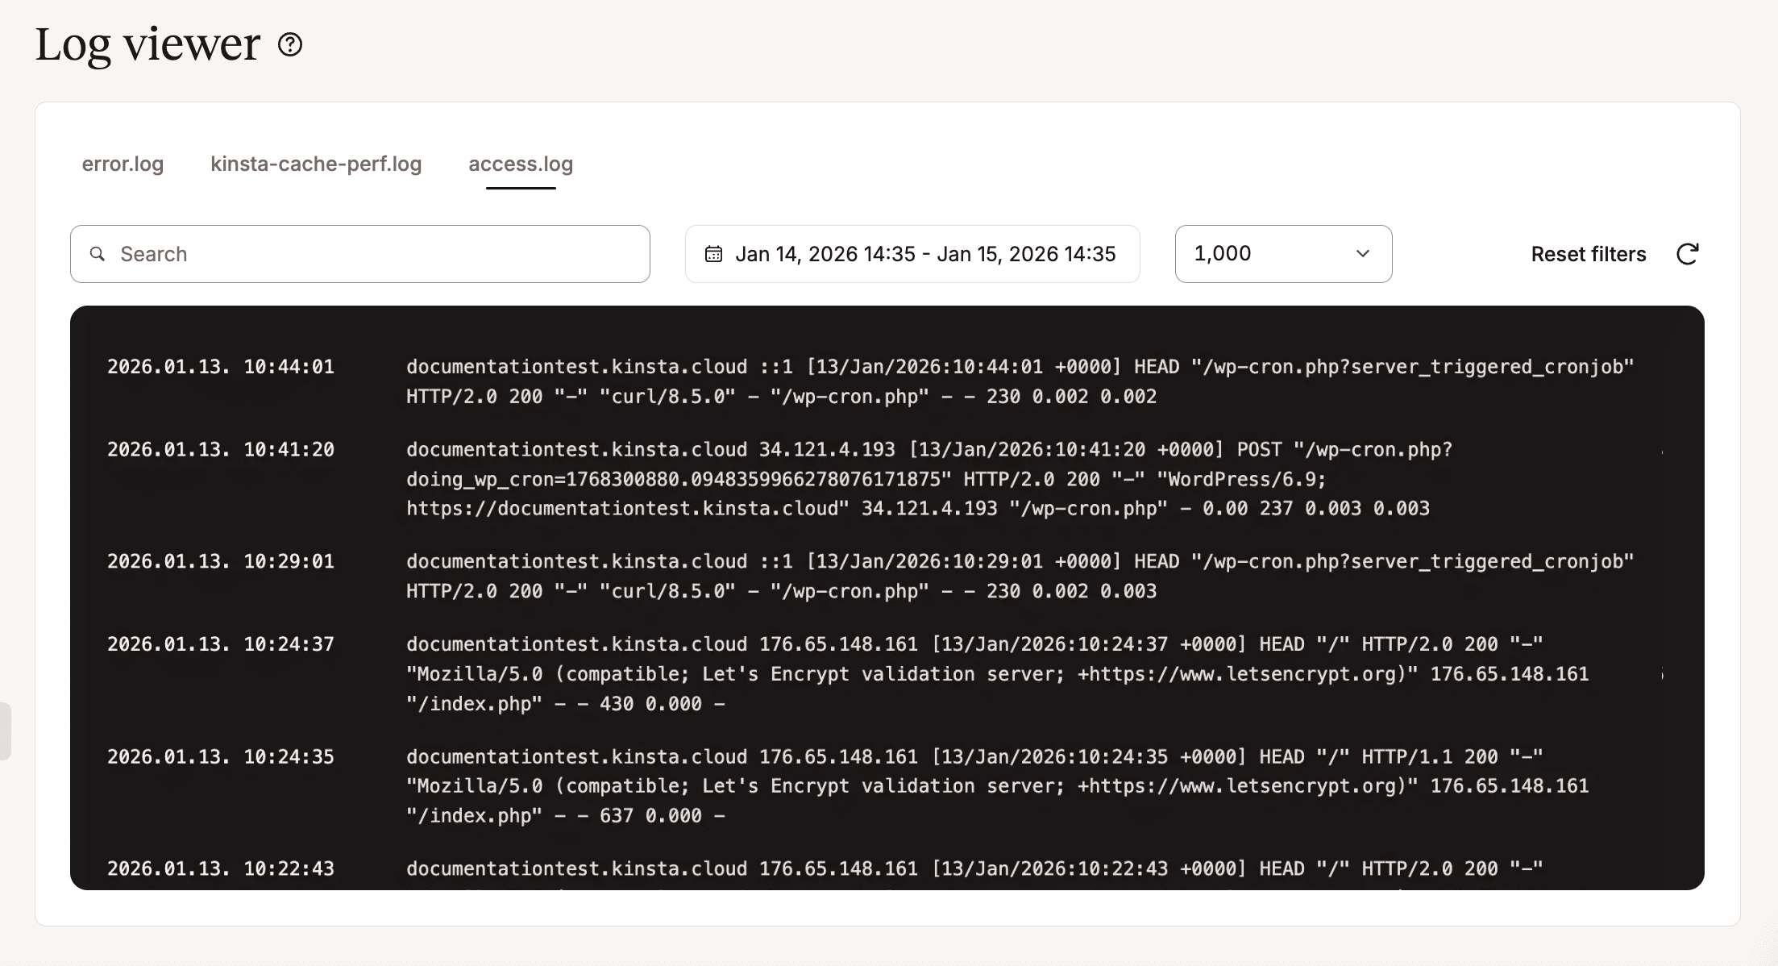Open the kinsta-cache-perf.log tab

(316, 164)
